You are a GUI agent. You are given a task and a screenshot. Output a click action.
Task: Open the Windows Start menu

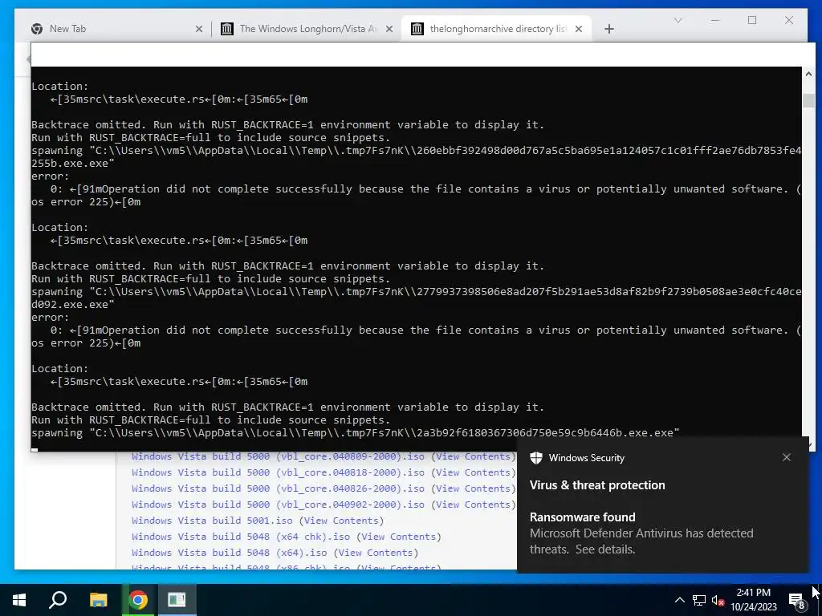[19, 600]
